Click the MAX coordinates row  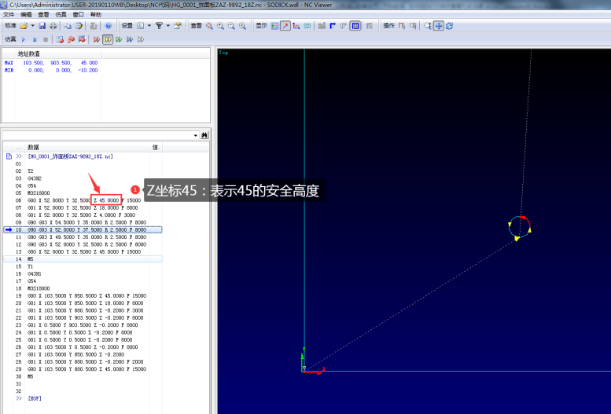[x=51, y=63]
